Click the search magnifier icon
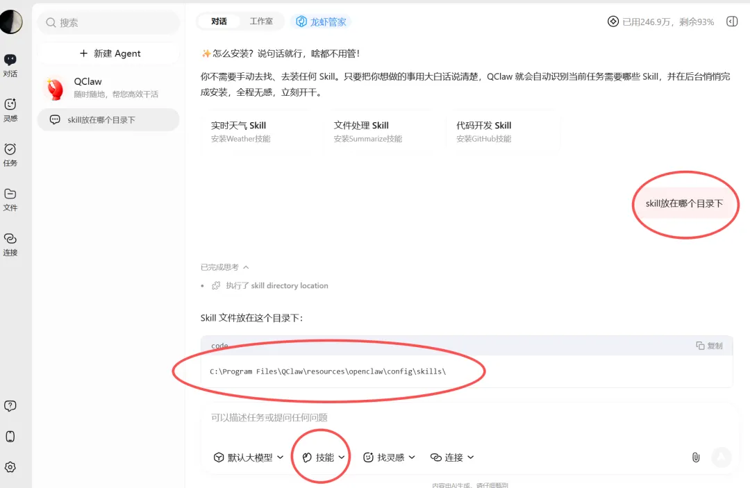The height and width of the screenshot is (488, 750). (51, 22)
